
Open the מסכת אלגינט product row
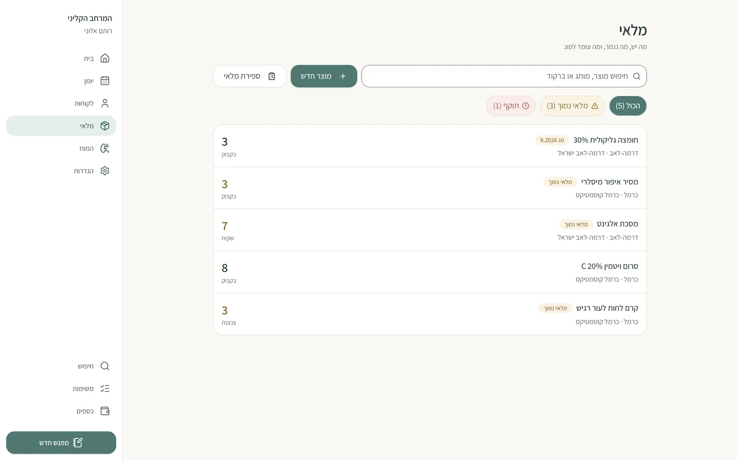click(x=430, y=230)
